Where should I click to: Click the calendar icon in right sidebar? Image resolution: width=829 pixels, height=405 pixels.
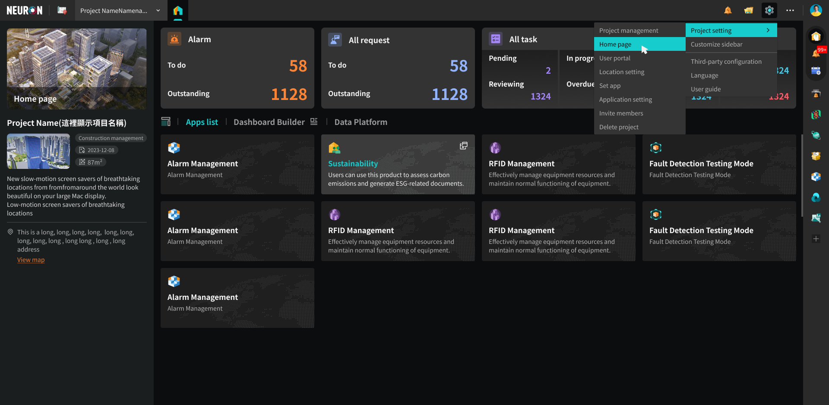[816, 71]
